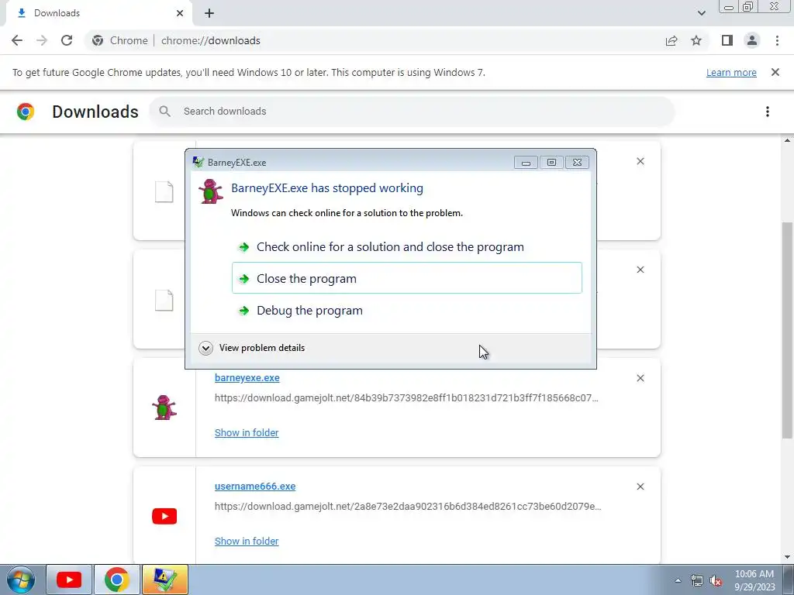794x595 pixels.
Task: Click the YouTube-style icon of username666.exe
Action: [164, 516]
